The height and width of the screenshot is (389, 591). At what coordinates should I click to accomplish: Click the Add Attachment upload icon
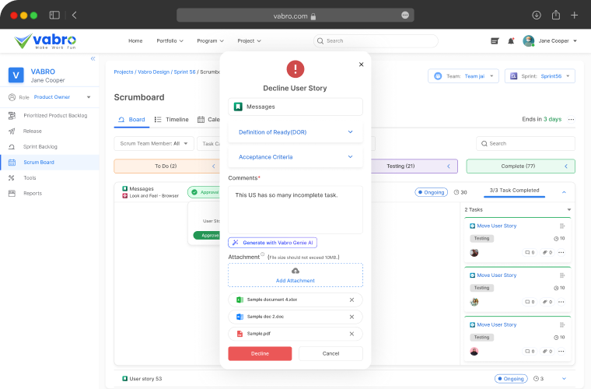tap(295, 271)
